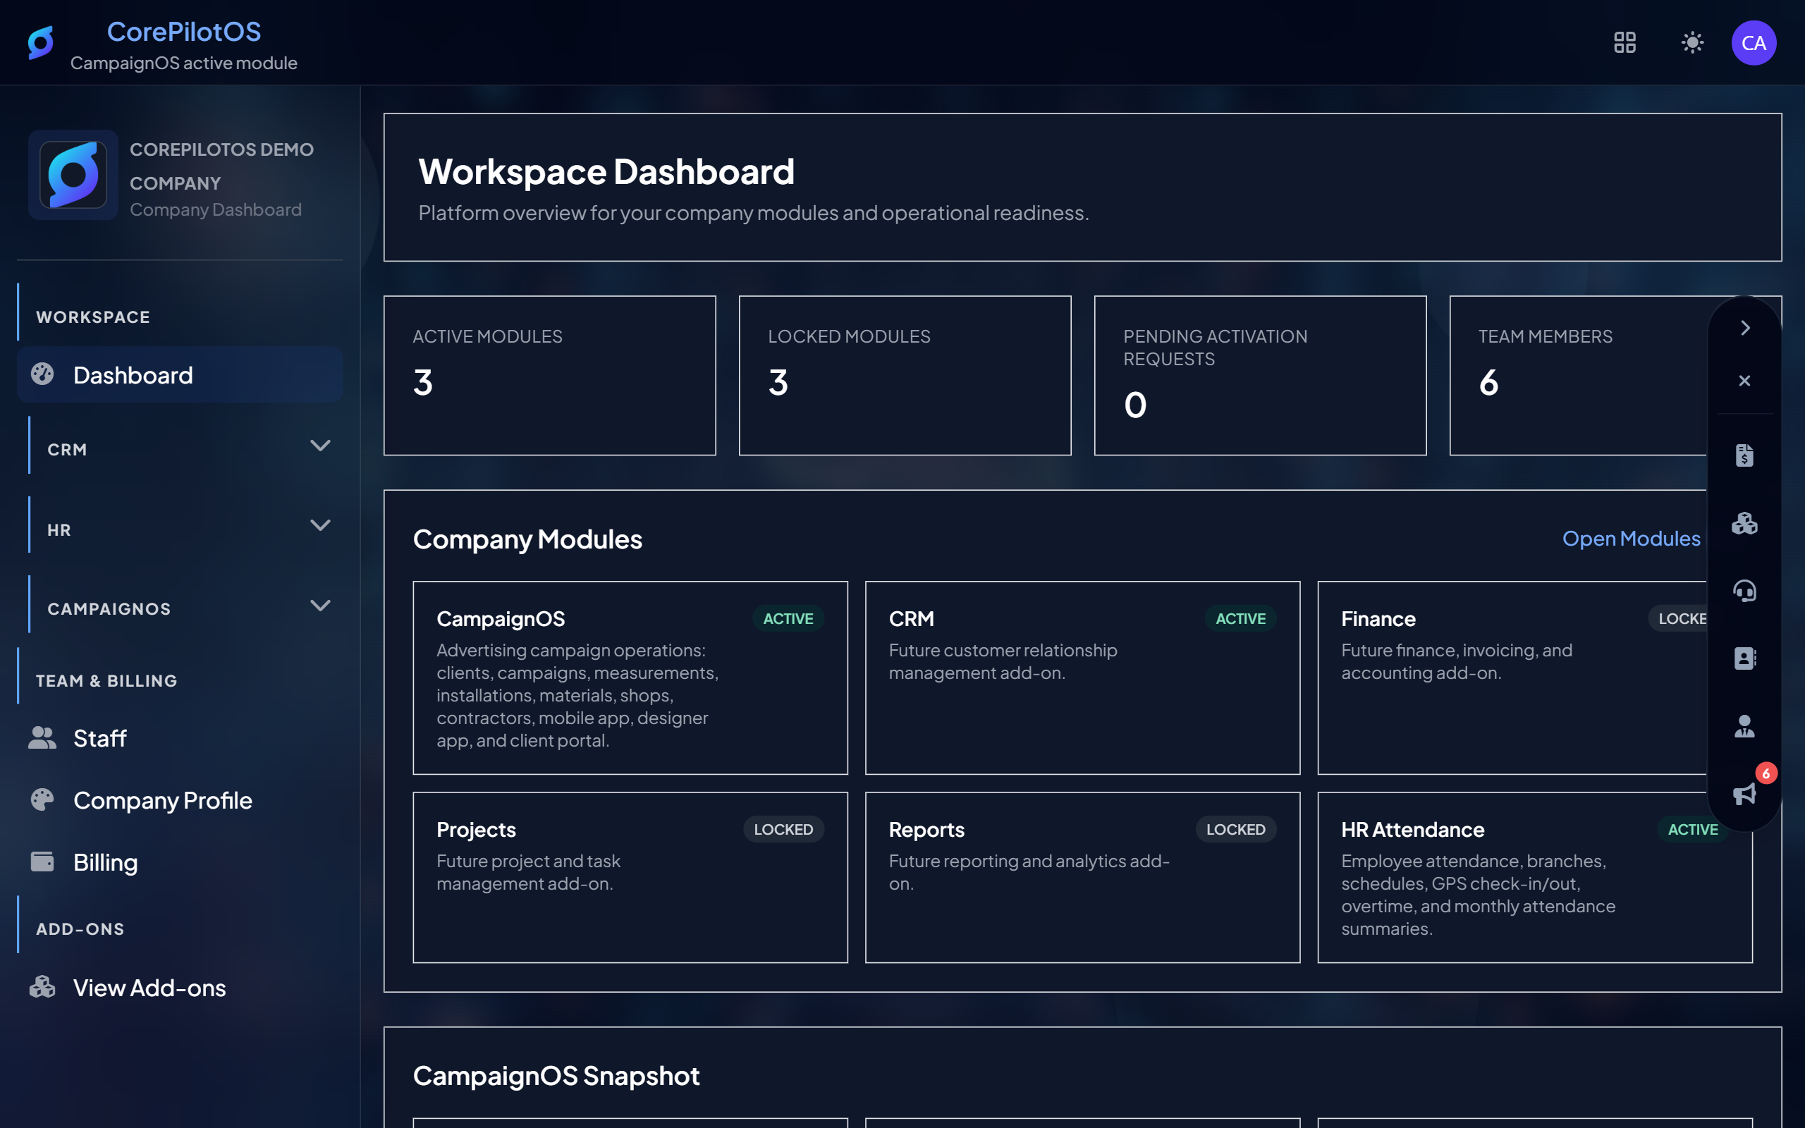Screen dimensions: 1805x1128
Task: Click the invoice dollar document icon
Action: click(1744, 455)
